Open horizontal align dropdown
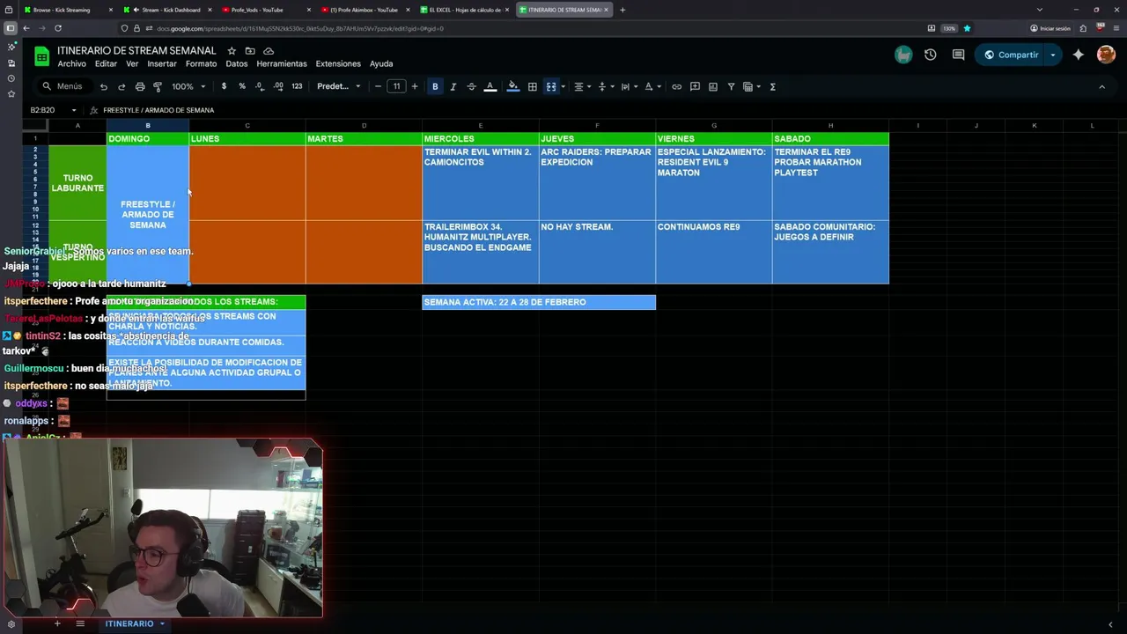Viewport: 1127px width, 634px height. click(x=582, y=86)
